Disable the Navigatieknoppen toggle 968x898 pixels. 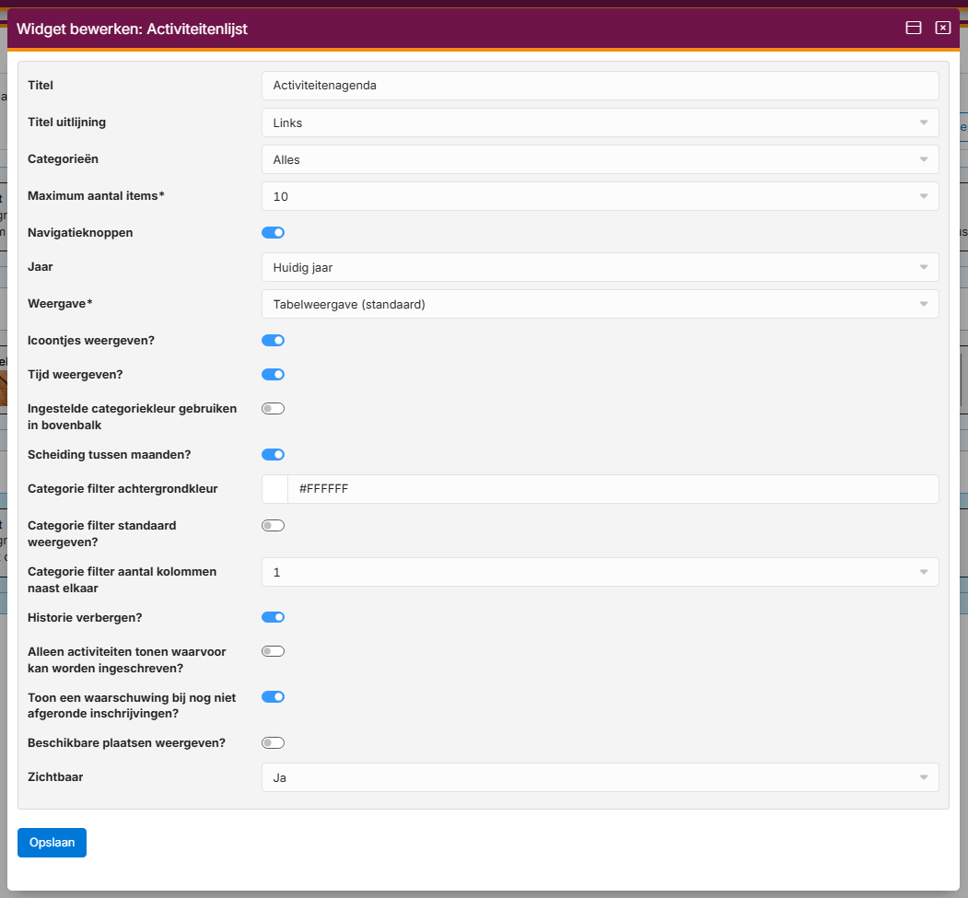(x=273, y=232)
